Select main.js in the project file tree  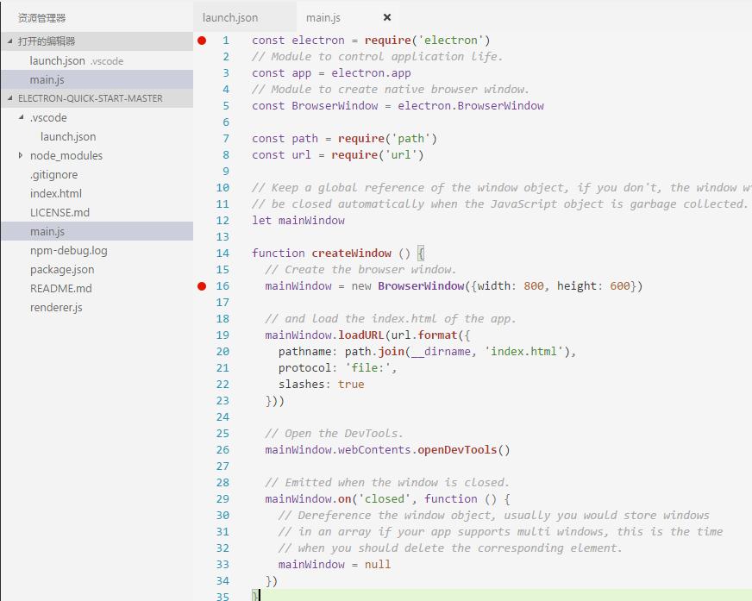[x=47, y=232]
